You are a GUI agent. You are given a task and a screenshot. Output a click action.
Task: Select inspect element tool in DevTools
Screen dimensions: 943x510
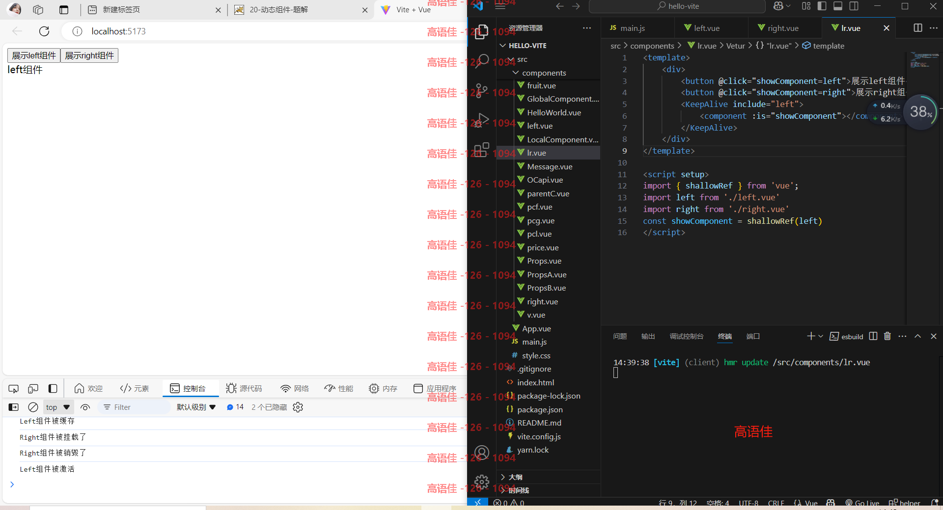pos(14,388)
